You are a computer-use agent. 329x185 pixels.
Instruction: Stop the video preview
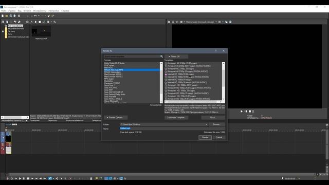click(250, 112)
